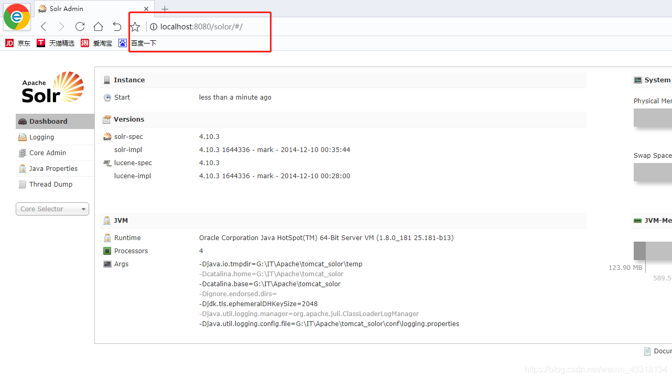Screen dimensions: 672x379
Task: Click the -Djdk.tls.ephemeralDHKeySize=2048 argument
Action: 258,304
